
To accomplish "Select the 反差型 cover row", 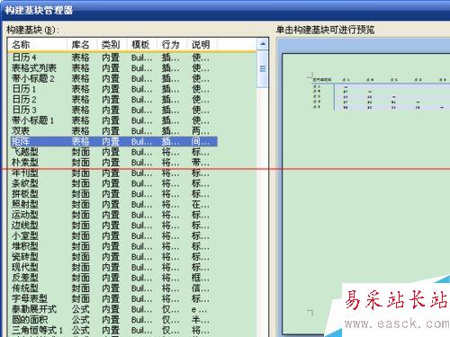I will coord(113,278).
